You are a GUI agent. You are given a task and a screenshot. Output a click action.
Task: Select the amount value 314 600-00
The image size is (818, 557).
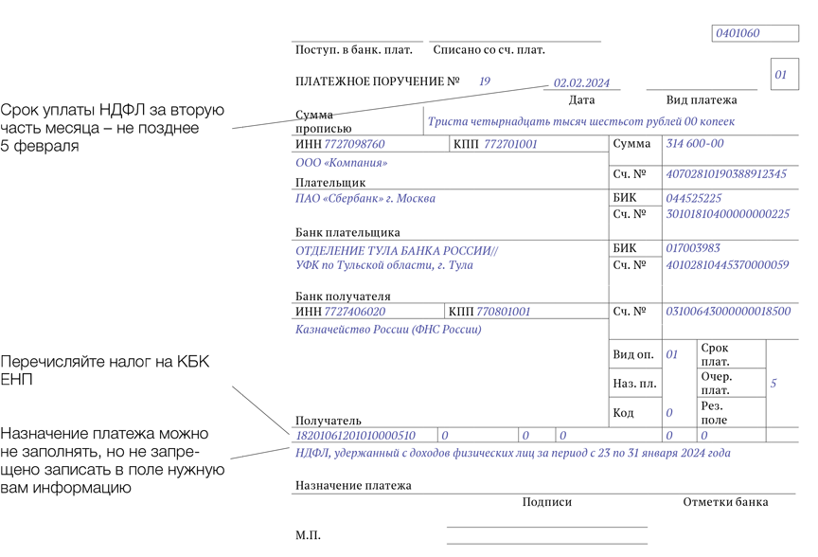pos(695,144)
